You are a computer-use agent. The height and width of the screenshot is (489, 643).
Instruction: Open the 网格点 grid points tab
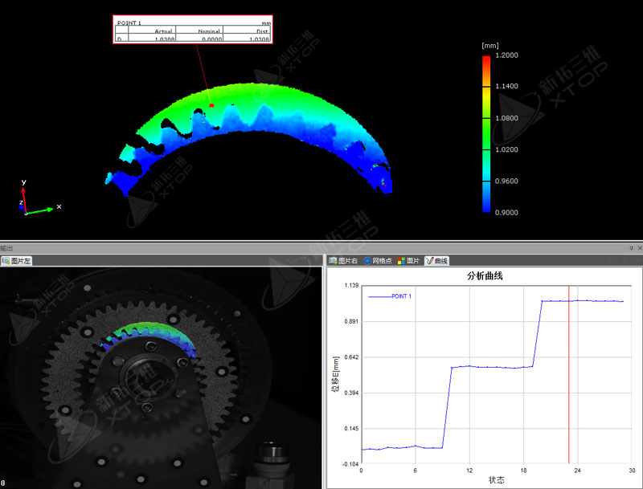tap(383, 261)
